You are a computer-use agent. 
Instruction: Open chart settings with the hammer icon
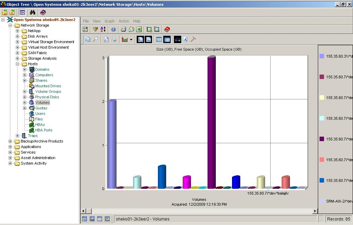(x=193, y=39)
